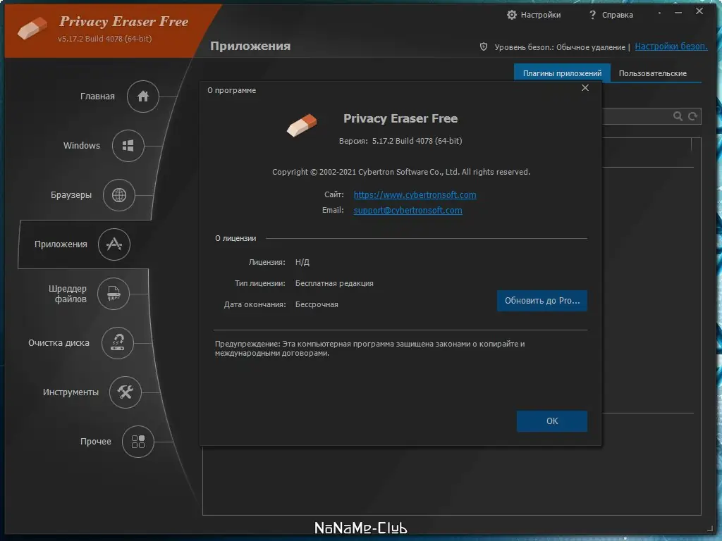Click the eraser logo in About dialog
Viewport: 722px width, 541px height.
(x=302, y=125)
